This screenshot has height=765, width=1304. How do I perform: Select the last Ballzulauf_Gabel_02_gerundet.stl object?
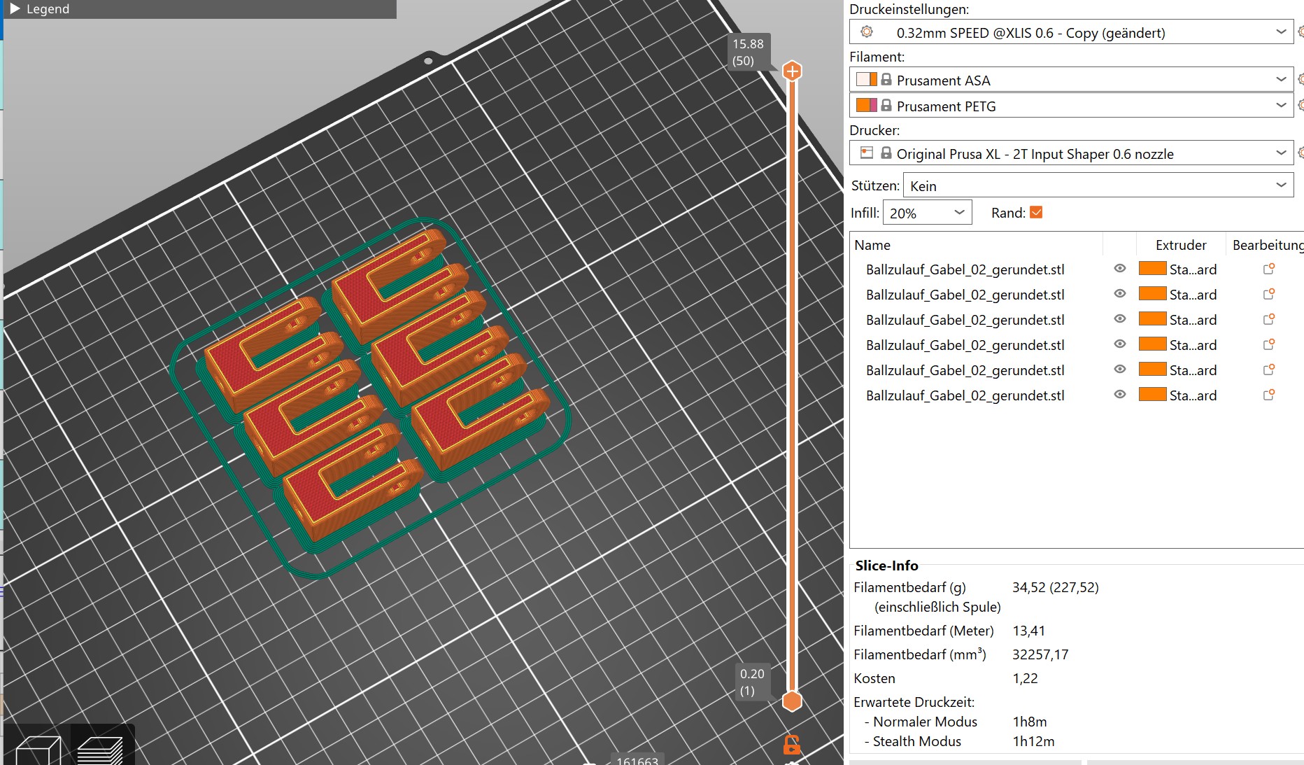click(965, 395)
